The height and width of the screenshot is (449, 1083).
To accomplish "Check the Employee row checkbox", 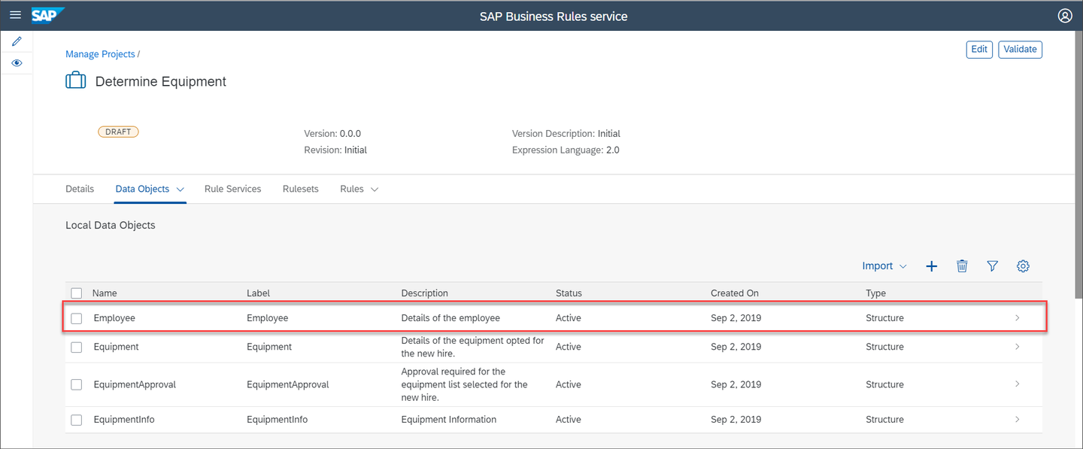I will point(77,318).
